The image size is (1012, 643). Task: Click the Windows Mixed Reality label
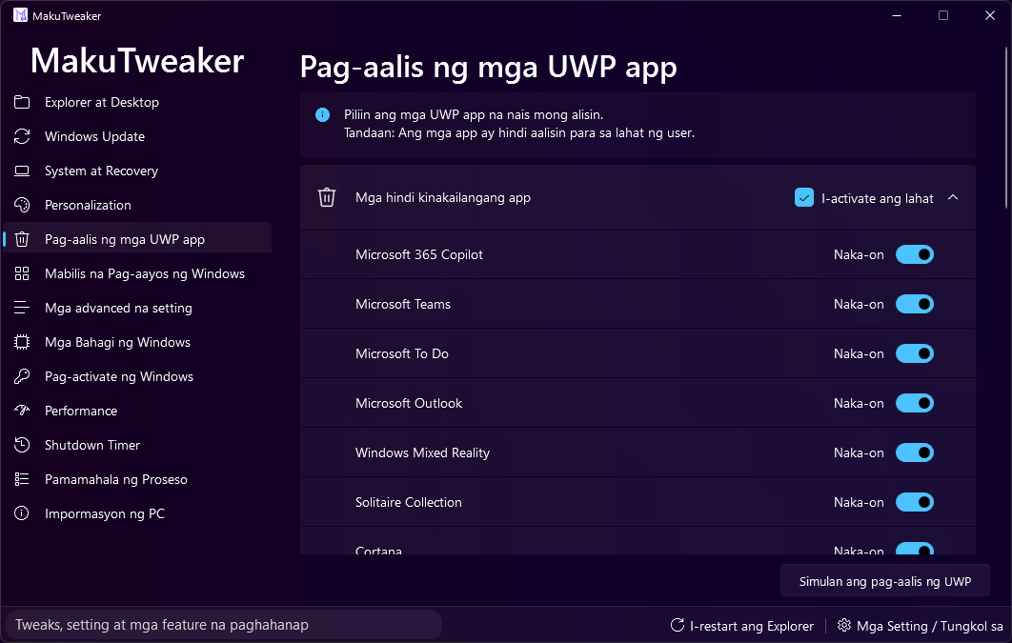click(x=422, y=452)
